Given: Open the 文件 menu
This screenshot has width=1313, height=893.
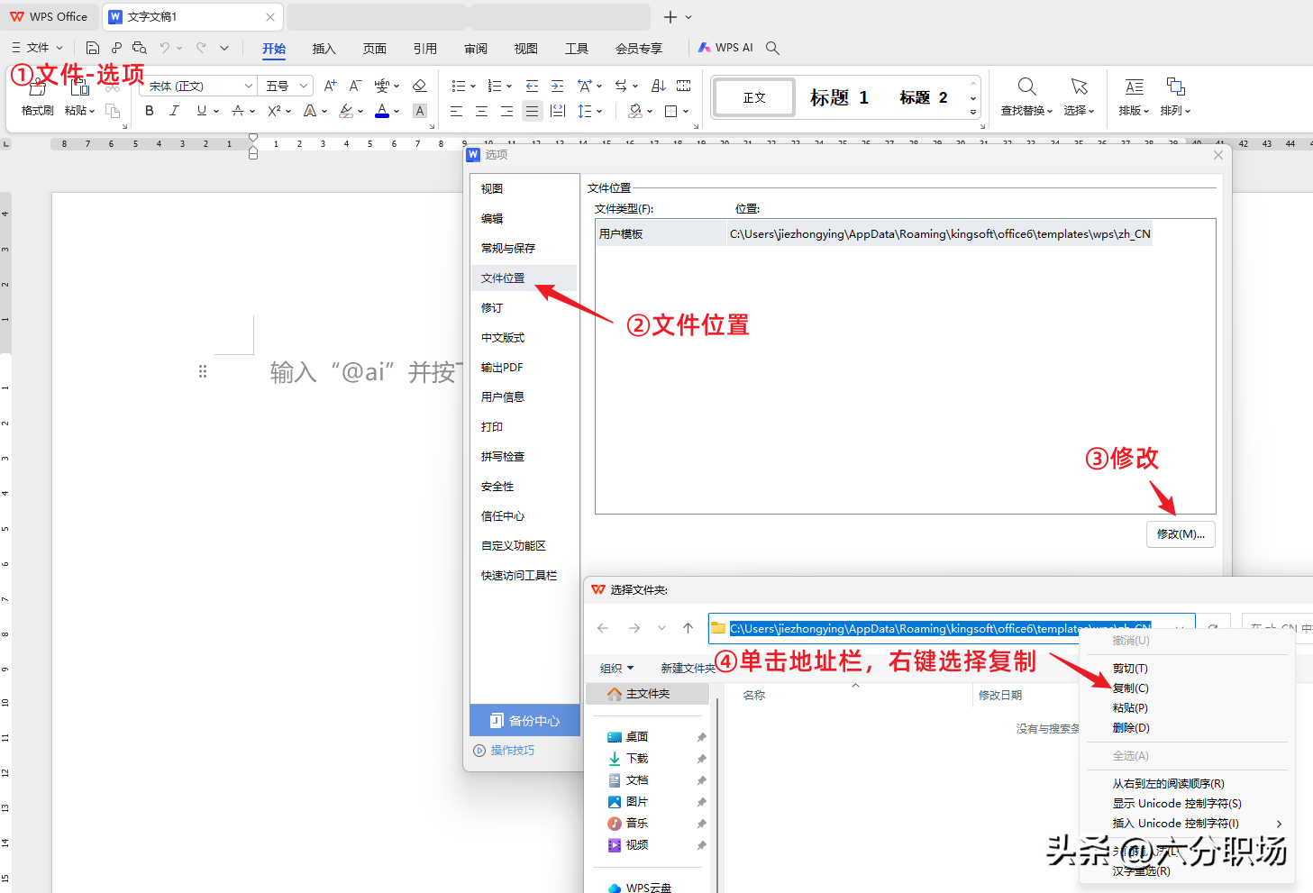Looking at the screenshot, I should click(38, 48).
